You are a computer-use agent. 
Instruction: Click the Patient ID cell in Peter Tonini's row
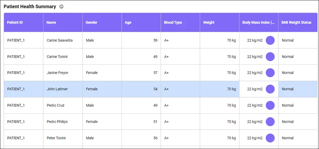pos(24,138)
